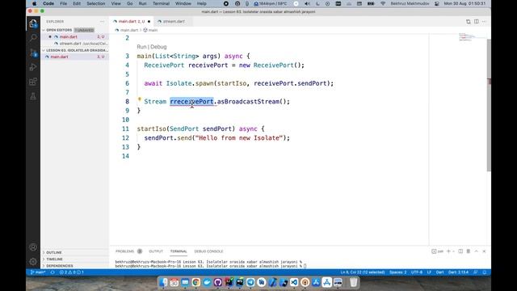The image size is (517, 291).
Task: Open the Run and Debug view
Action: [x=33, y=67]
